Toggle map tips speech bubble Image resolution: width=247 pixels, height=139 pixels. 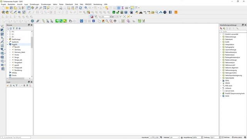tap(132, 8)
